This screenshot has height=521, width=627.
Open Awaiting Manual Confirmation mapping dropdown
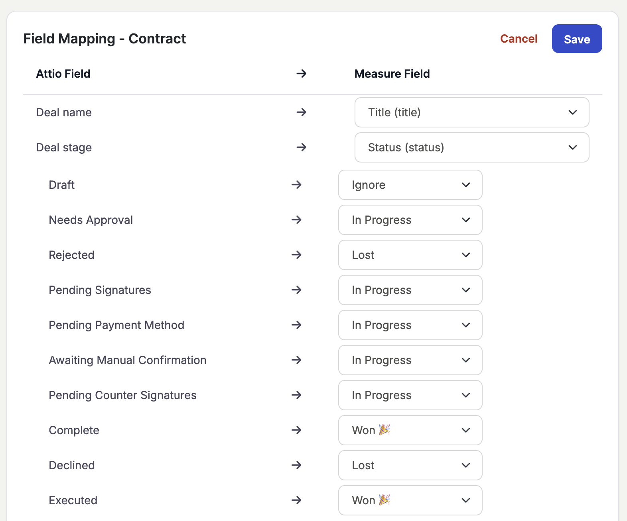[410, 360]
